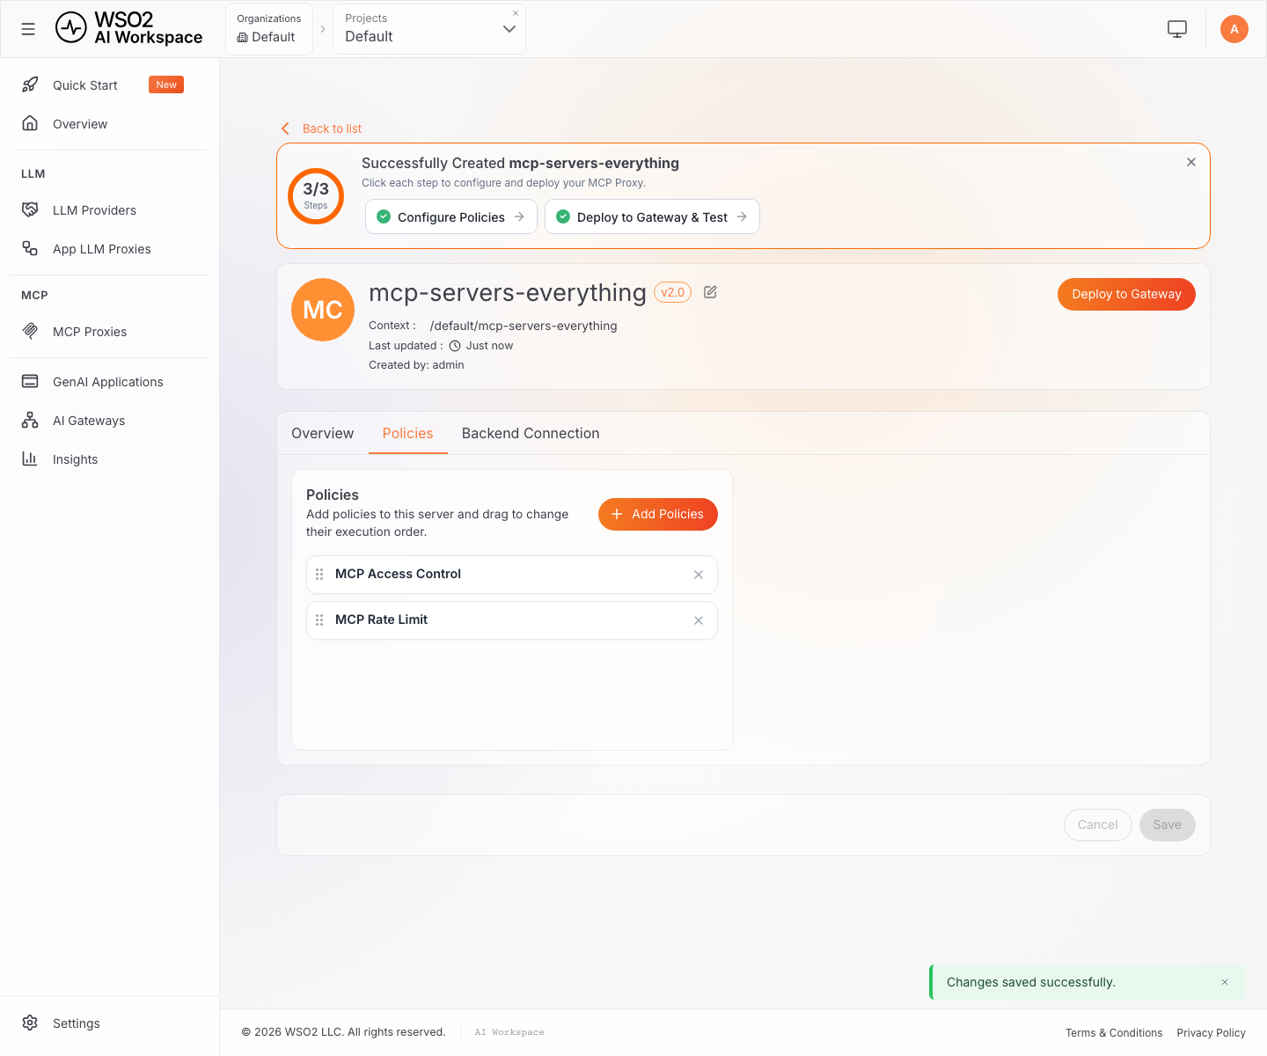The image size is (1267, 1056).
Task: Remove the MCP Access Control policy
Action: tap(699, 575)
